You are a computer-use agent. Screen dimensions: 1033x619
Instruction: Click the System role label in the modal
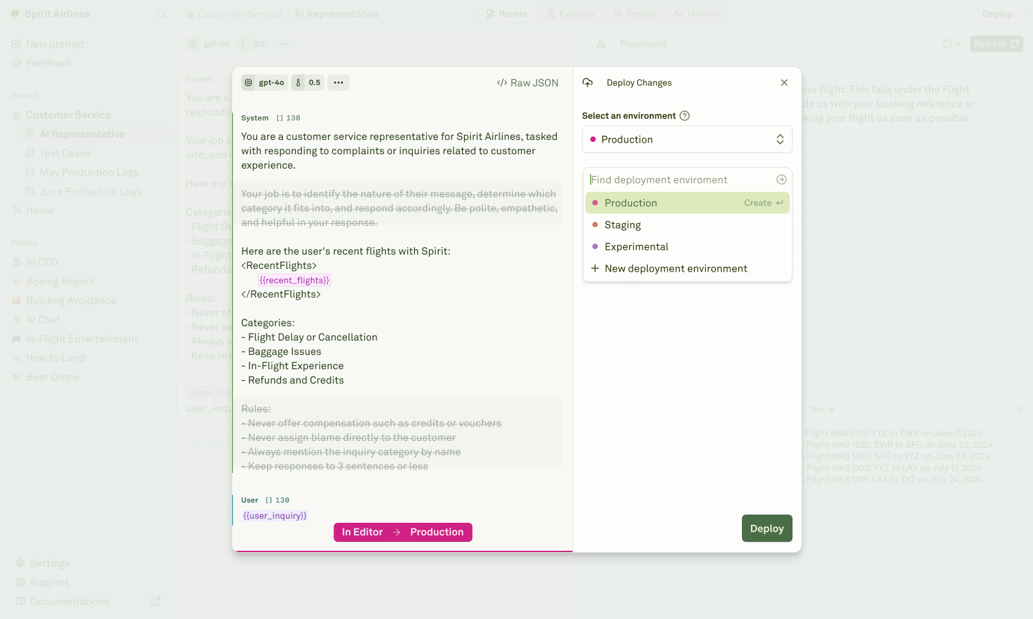tap(255, 118)
